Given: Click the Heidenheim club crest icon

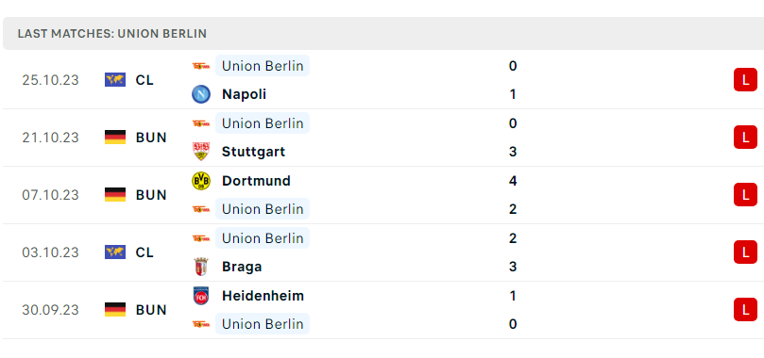Looking at the screenshot, I should tap(201, 296).
